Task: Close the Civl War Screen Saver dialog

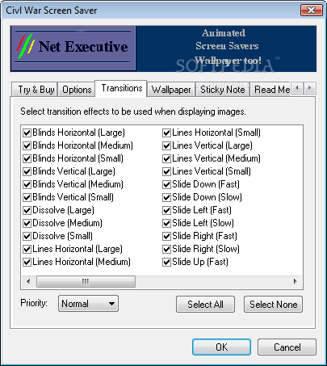Action: pos(311,11)
